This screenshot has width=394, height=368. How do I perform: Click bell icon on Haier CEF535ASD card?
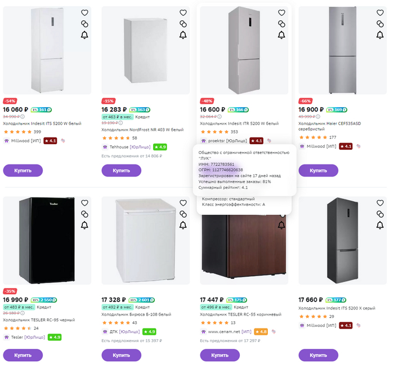coord(380,35)
